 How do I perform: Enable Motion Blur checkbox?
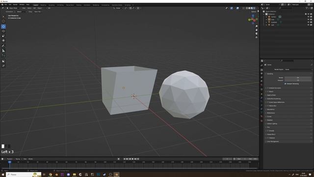coord(268,106)
